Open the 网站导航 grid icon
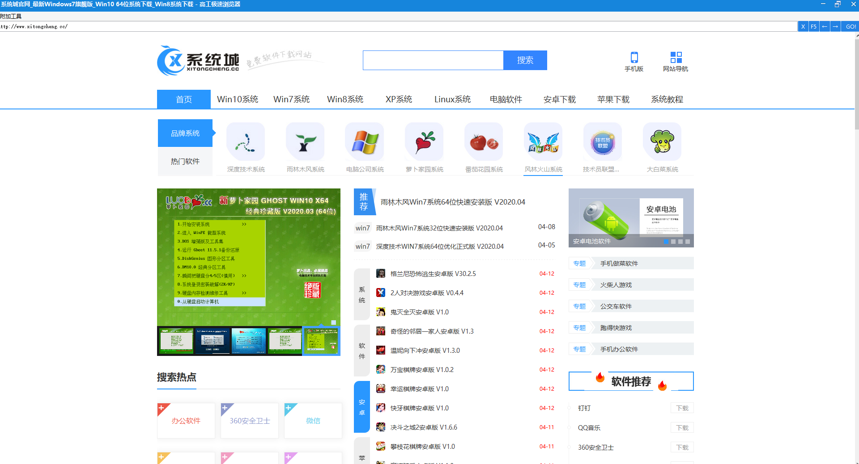Viewport: 859px width, 464px height. pyautogui.click(x=676, y=57)
